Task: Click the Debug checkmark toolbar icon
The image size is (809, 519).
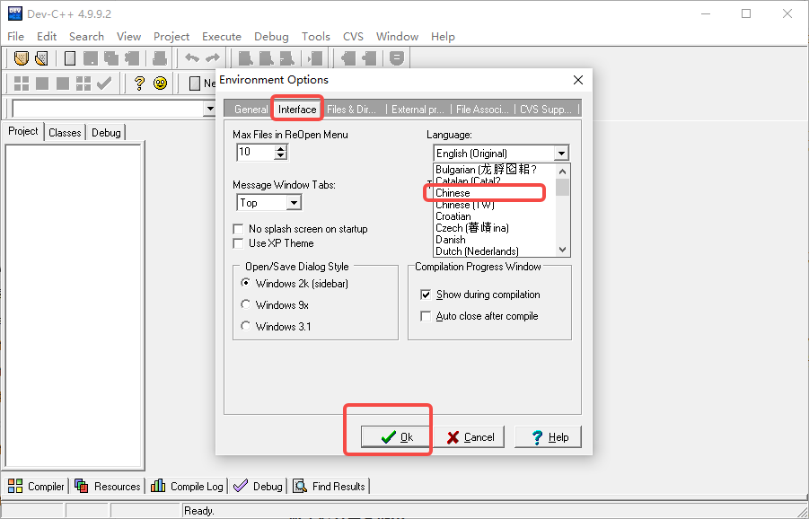Action: click(x=104, y=84)
